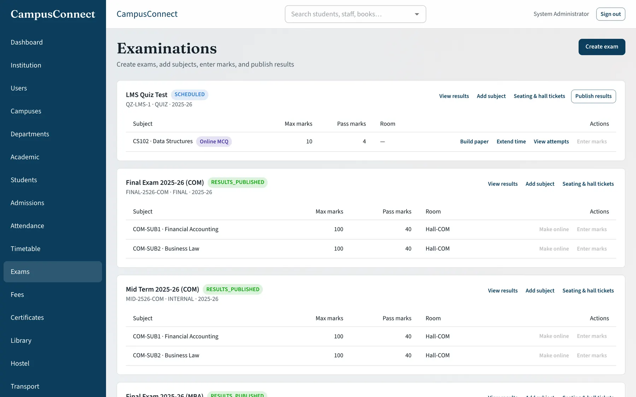Focus the search students, staff, books field
The height and width of the screenshot is (397, 636).
pyautogui.click(x=355, y=14)
